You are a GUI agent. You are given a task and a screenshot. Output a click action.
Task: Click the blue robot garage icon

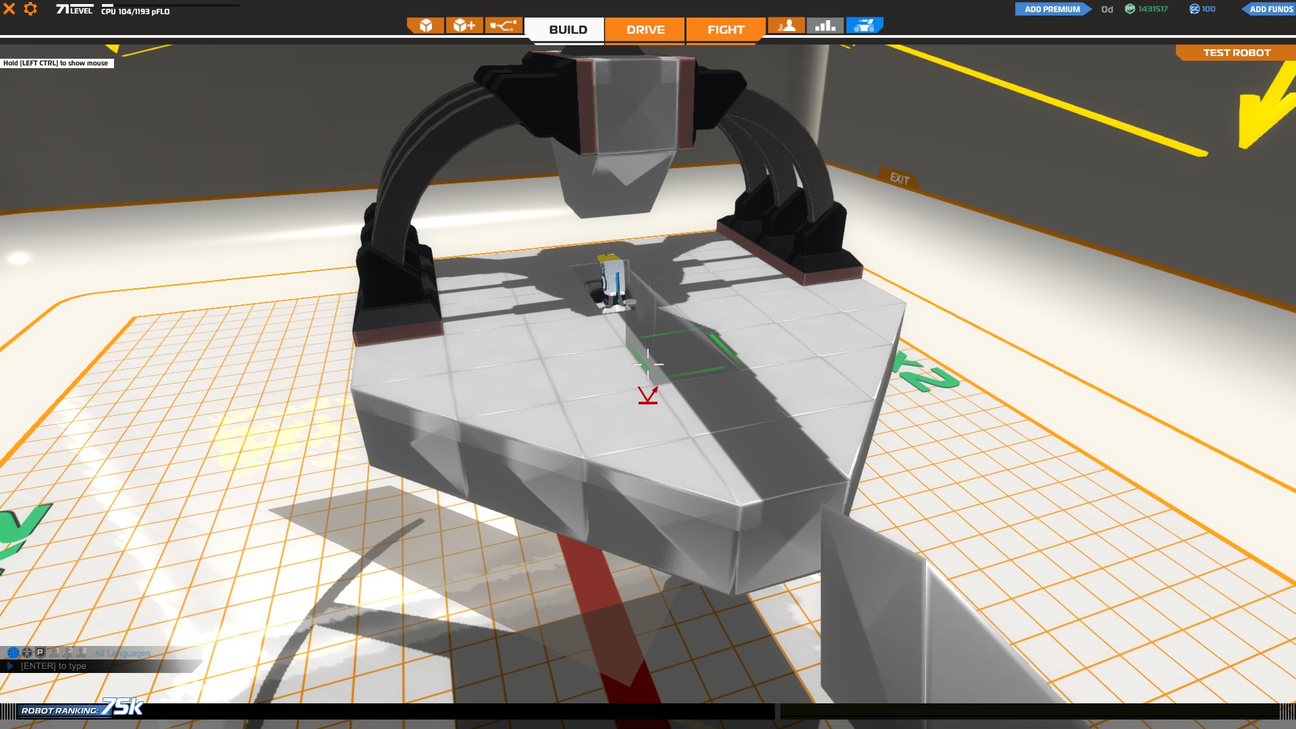(864, 26)
